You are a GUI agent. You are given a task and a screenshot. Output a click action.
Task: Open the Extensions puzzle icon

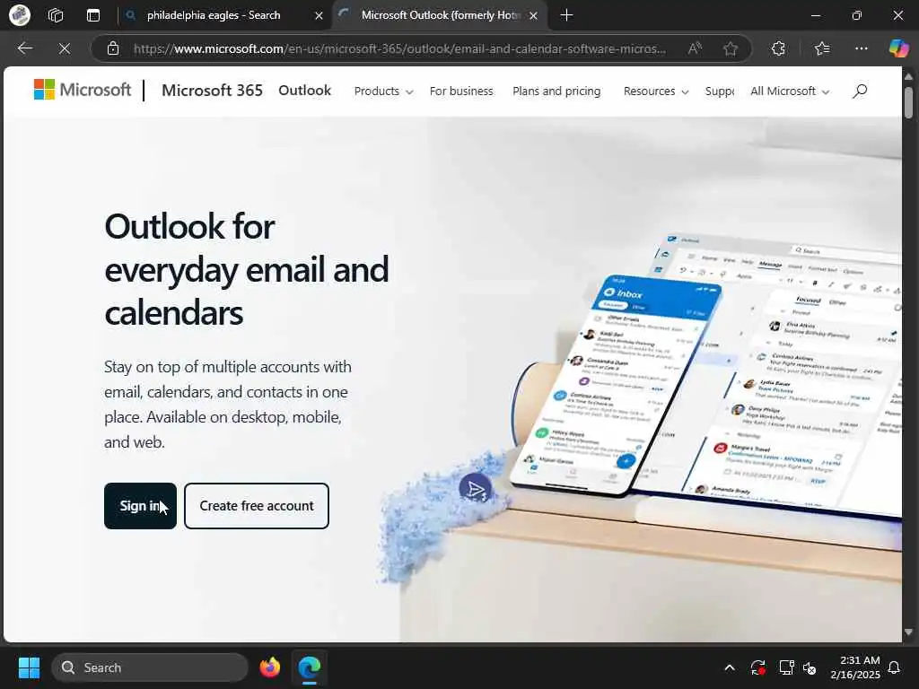pyautogui.click(x=778, y=48)
